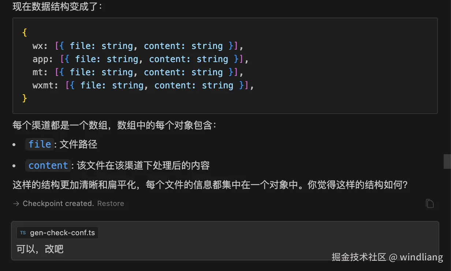Open the gen-check-conf.ts file chip

[x=57, y=233]
